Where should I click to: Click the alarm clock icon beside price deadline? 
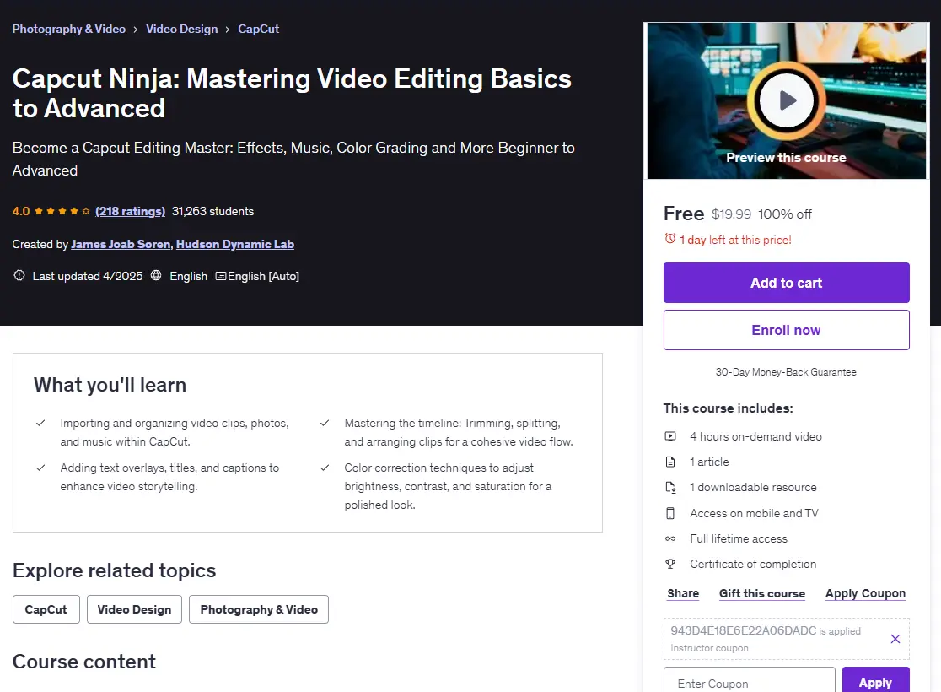click(x=669, y=239)
